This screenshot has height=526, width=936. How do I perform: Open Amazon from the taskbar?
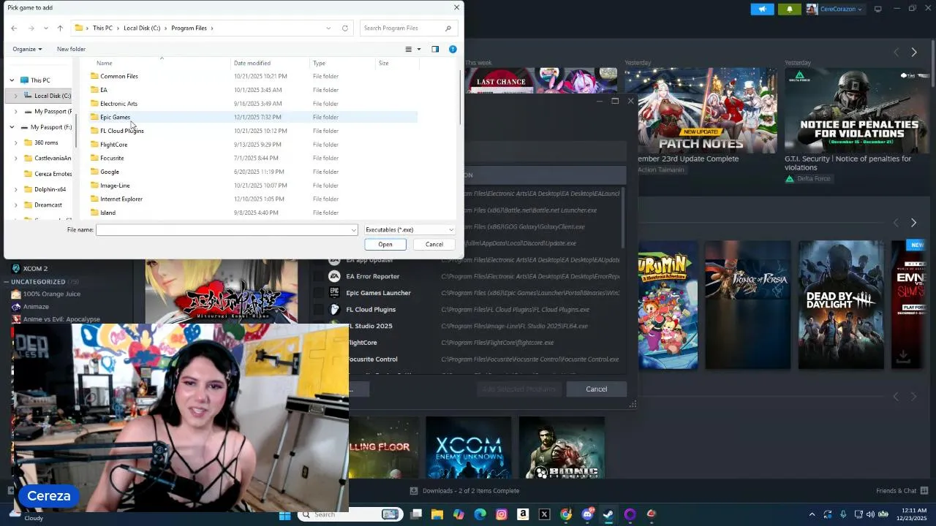click(523, 514)
